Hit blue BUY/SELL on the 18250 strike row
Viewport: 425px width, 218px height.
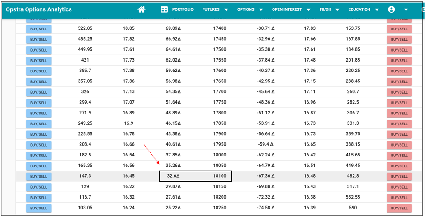[38, 208]
